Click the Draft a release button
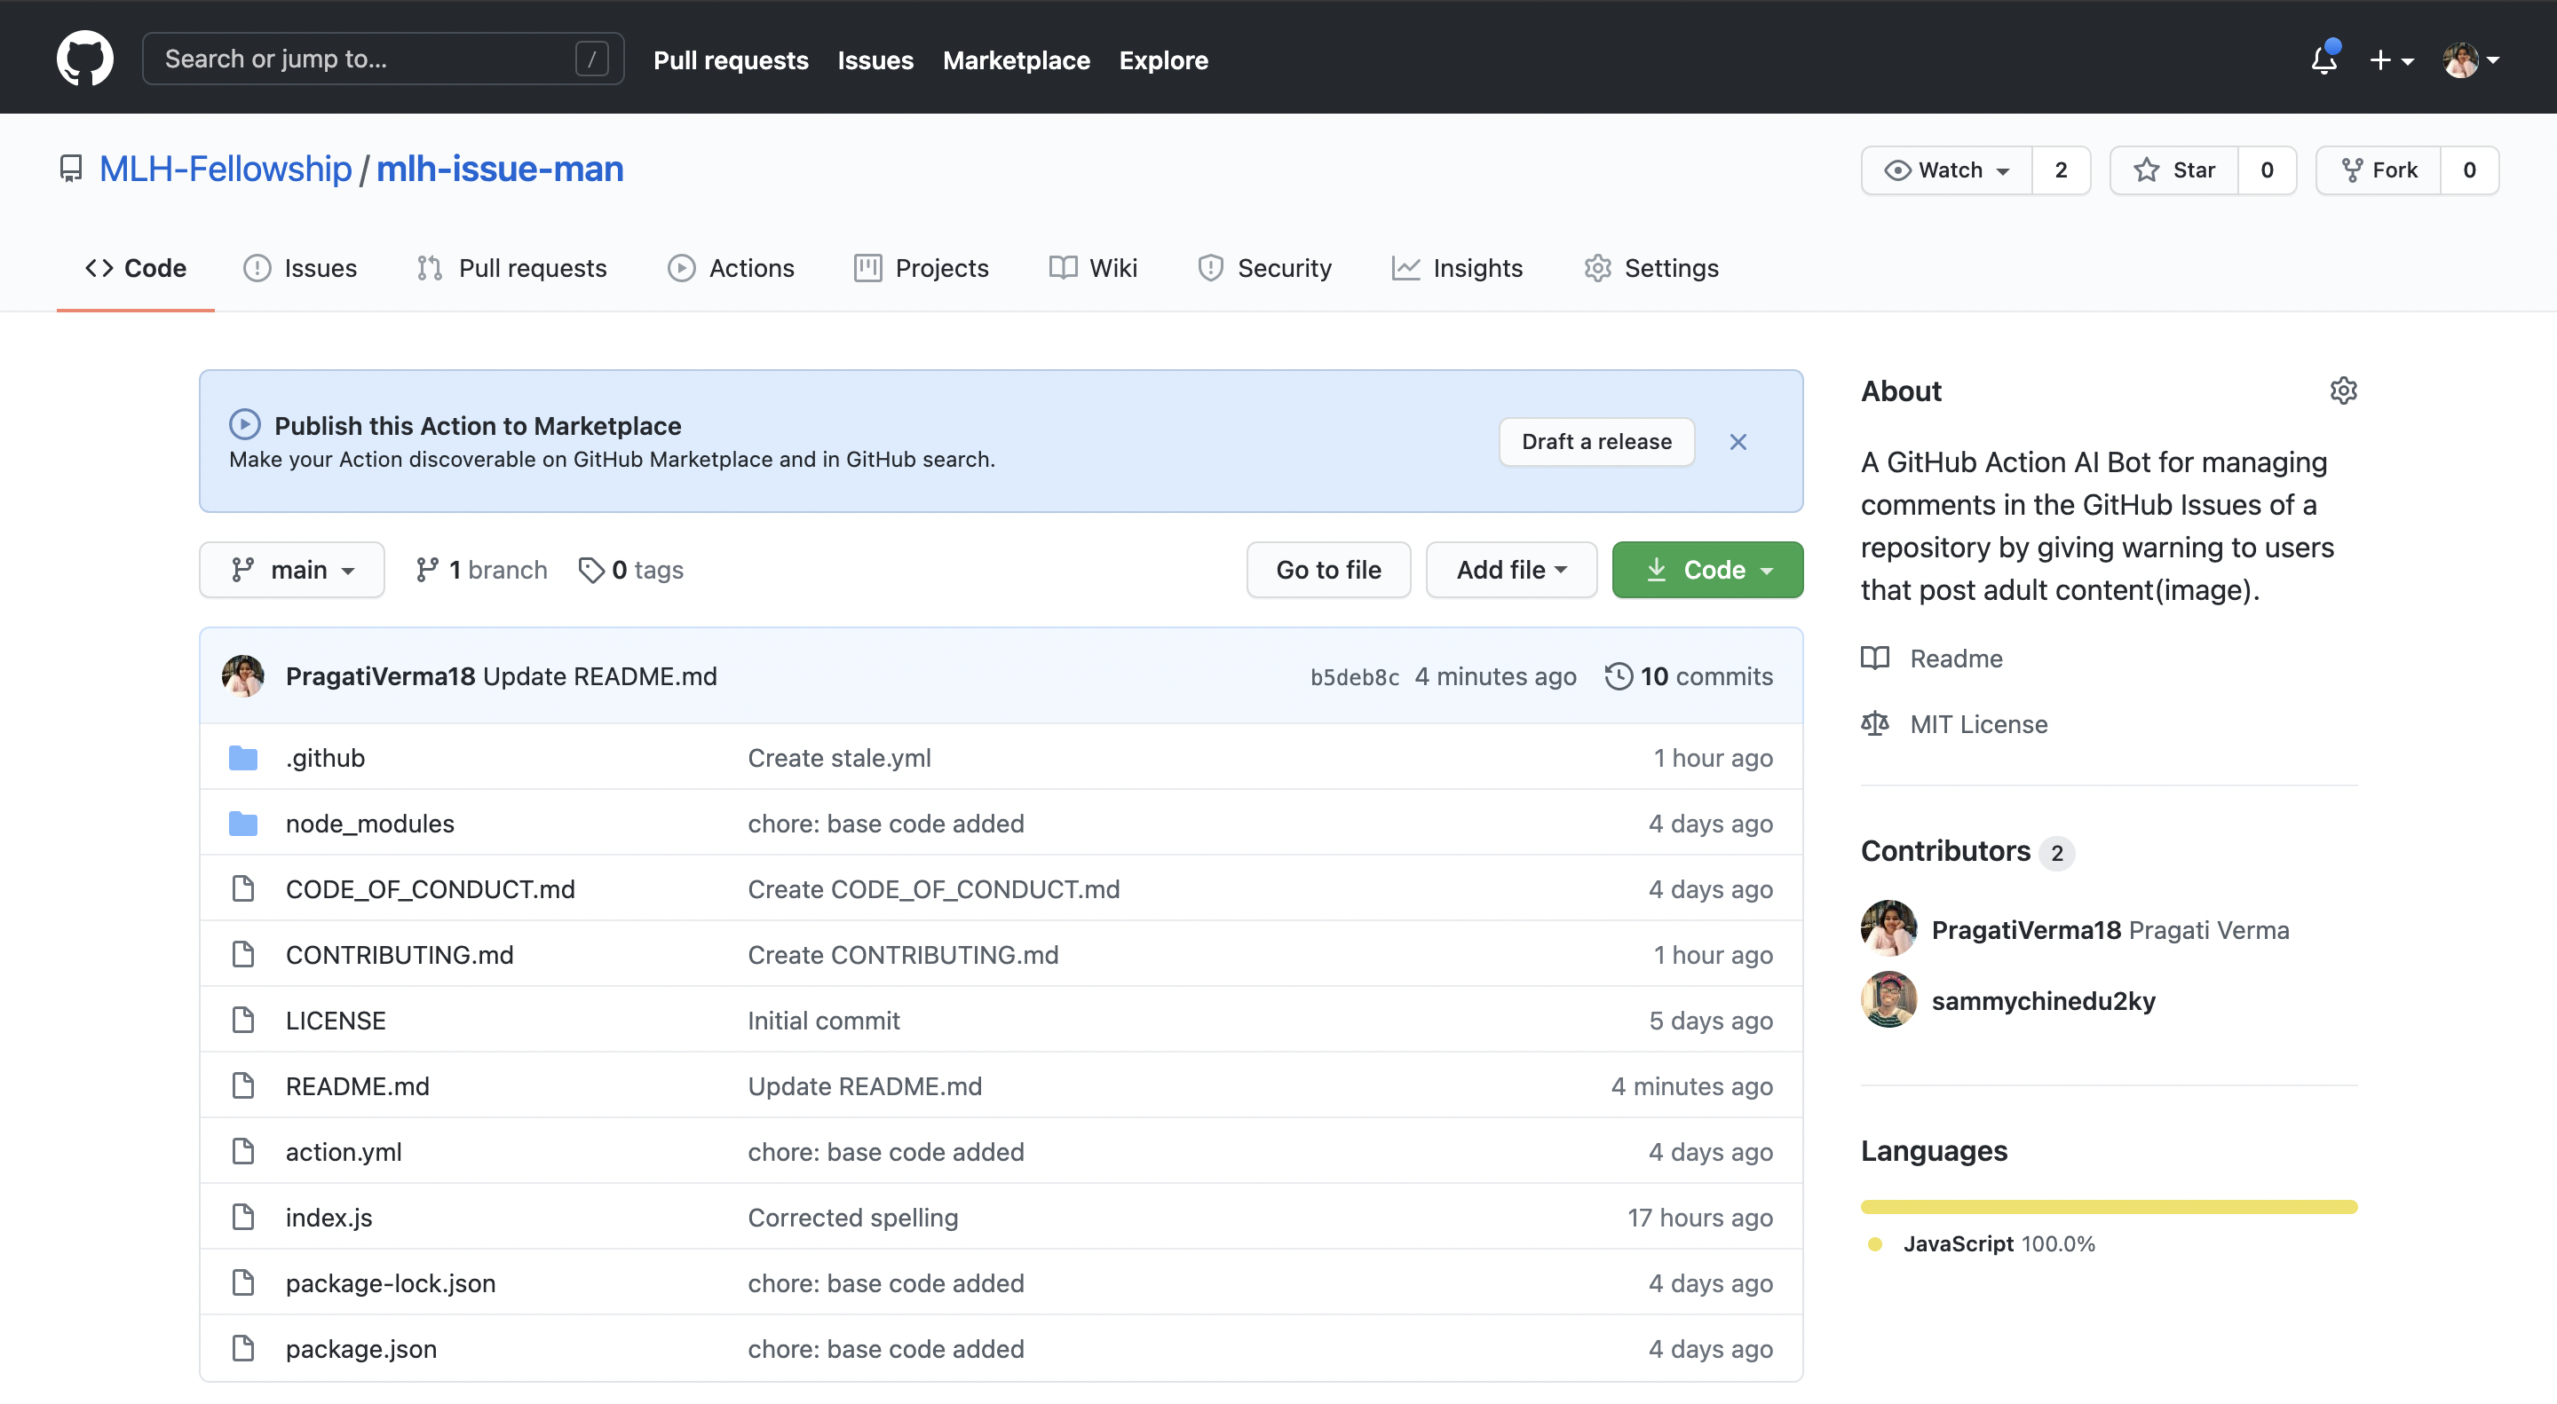Screen dimensions: 2557x1404 (x=1595, y=442)
